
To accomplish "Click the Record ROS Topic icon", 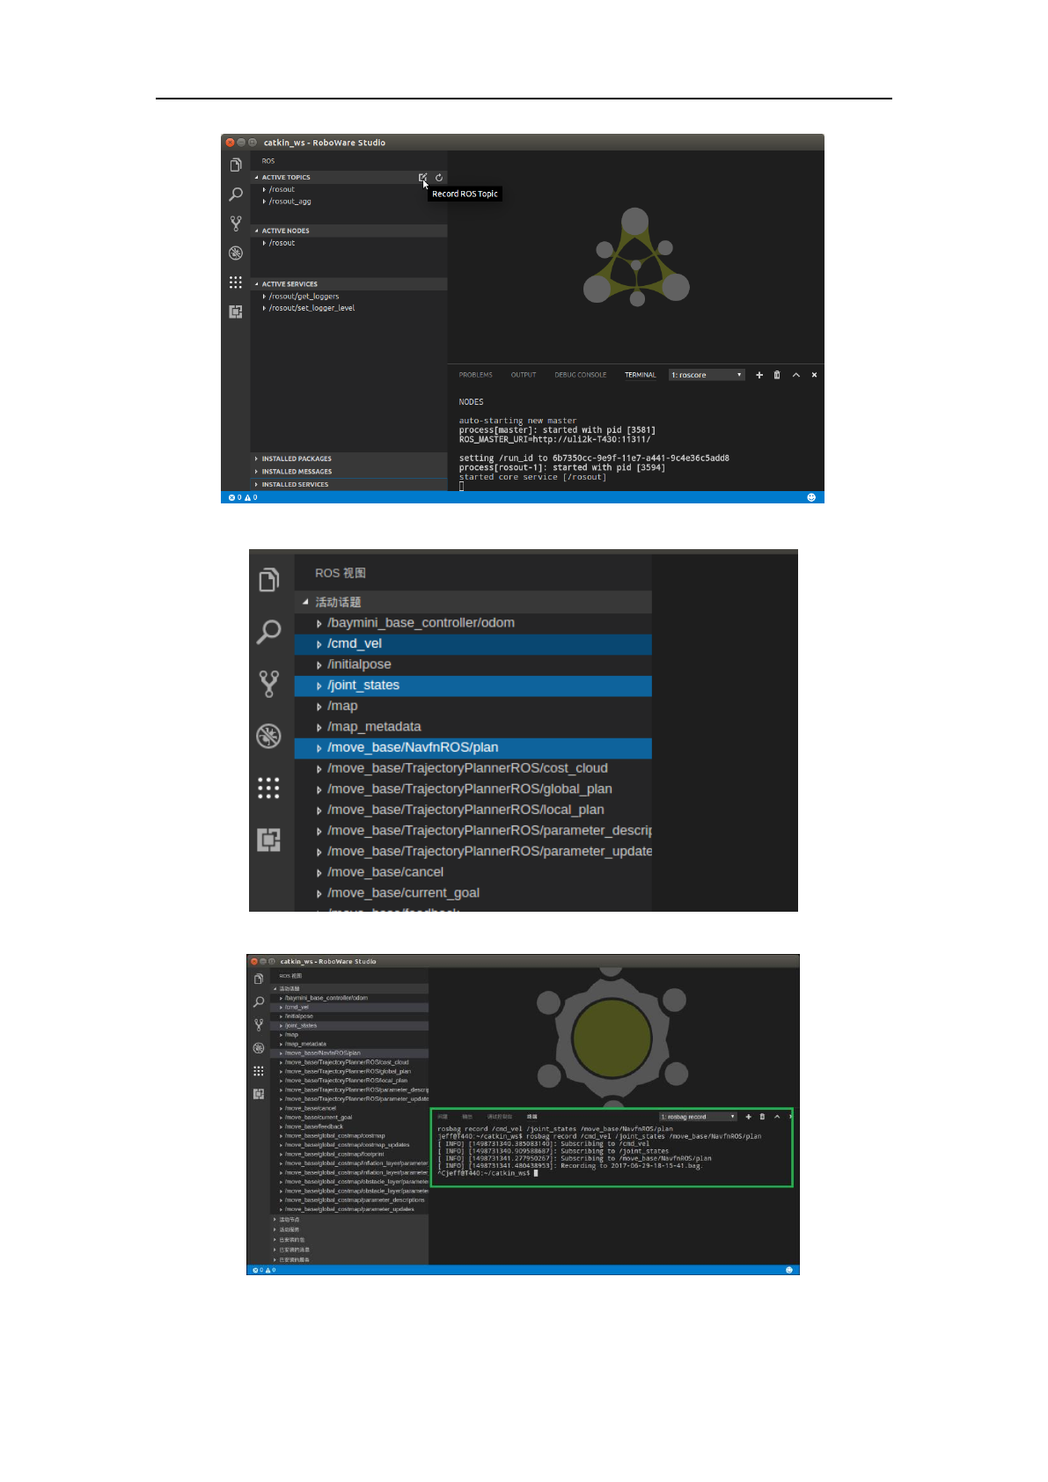I will pyautogui.click(x=422, y=177).
